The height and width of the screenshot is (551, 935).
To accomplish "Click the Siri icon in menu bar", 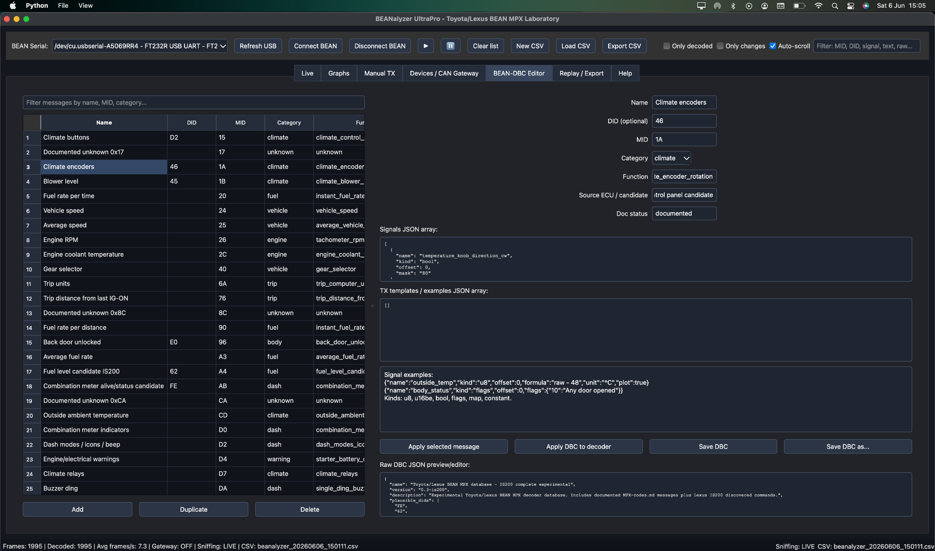I will (866, 5).
